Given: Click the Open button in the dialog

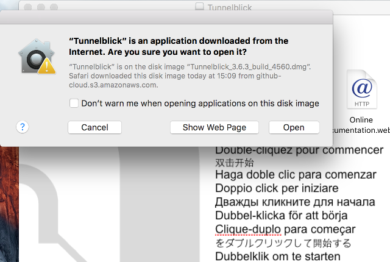Looking at the screenshot, I should point(294,127).
